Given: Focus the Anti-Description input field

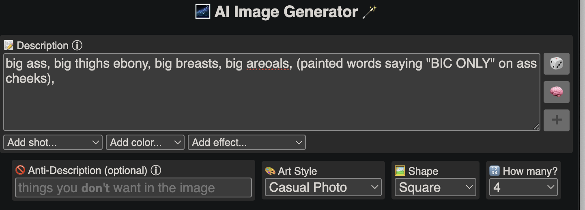Looking at the screenshot, I should (x=133, y=188).
